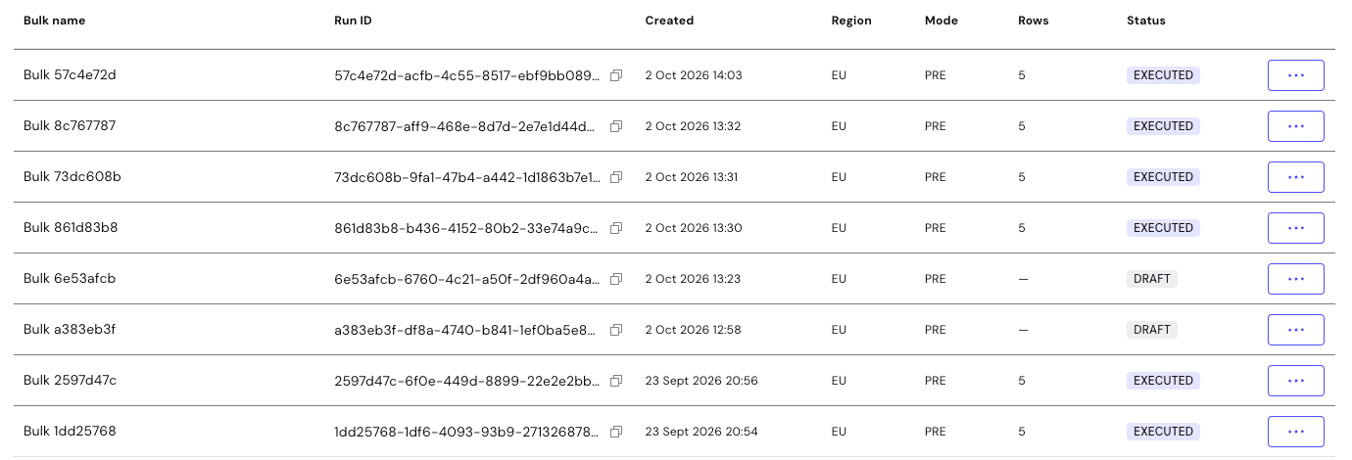This screenshot has height=460, width=1352.
Task: Click the Mode column header
Action: [942, 21]
